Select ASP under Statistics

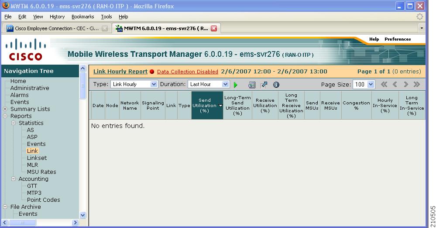(x=32, y=137)
